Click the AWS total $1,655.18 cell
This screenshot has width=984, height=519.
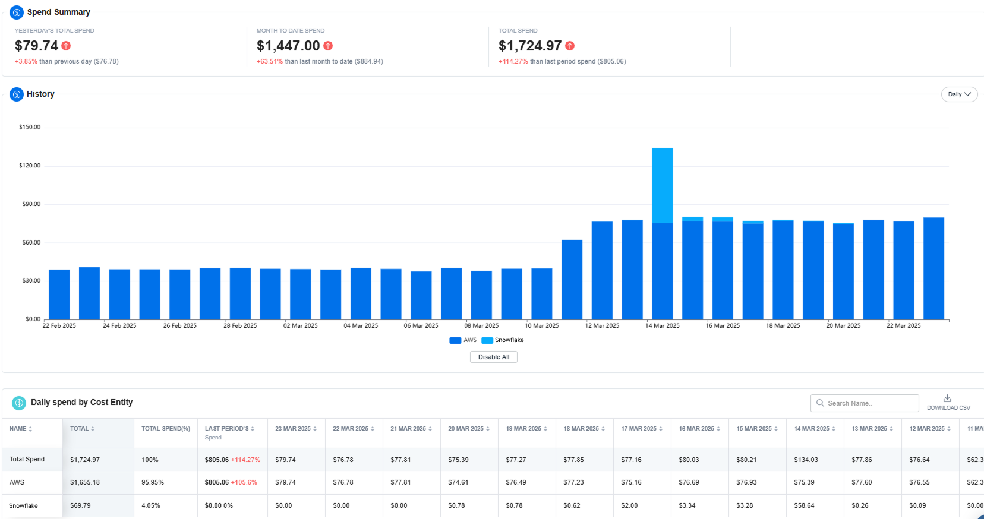click(85, 482)
